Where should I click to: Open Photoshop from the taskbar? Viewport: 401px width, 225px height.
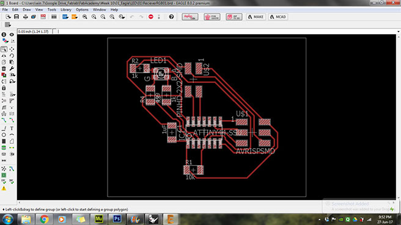coord(117,219)
